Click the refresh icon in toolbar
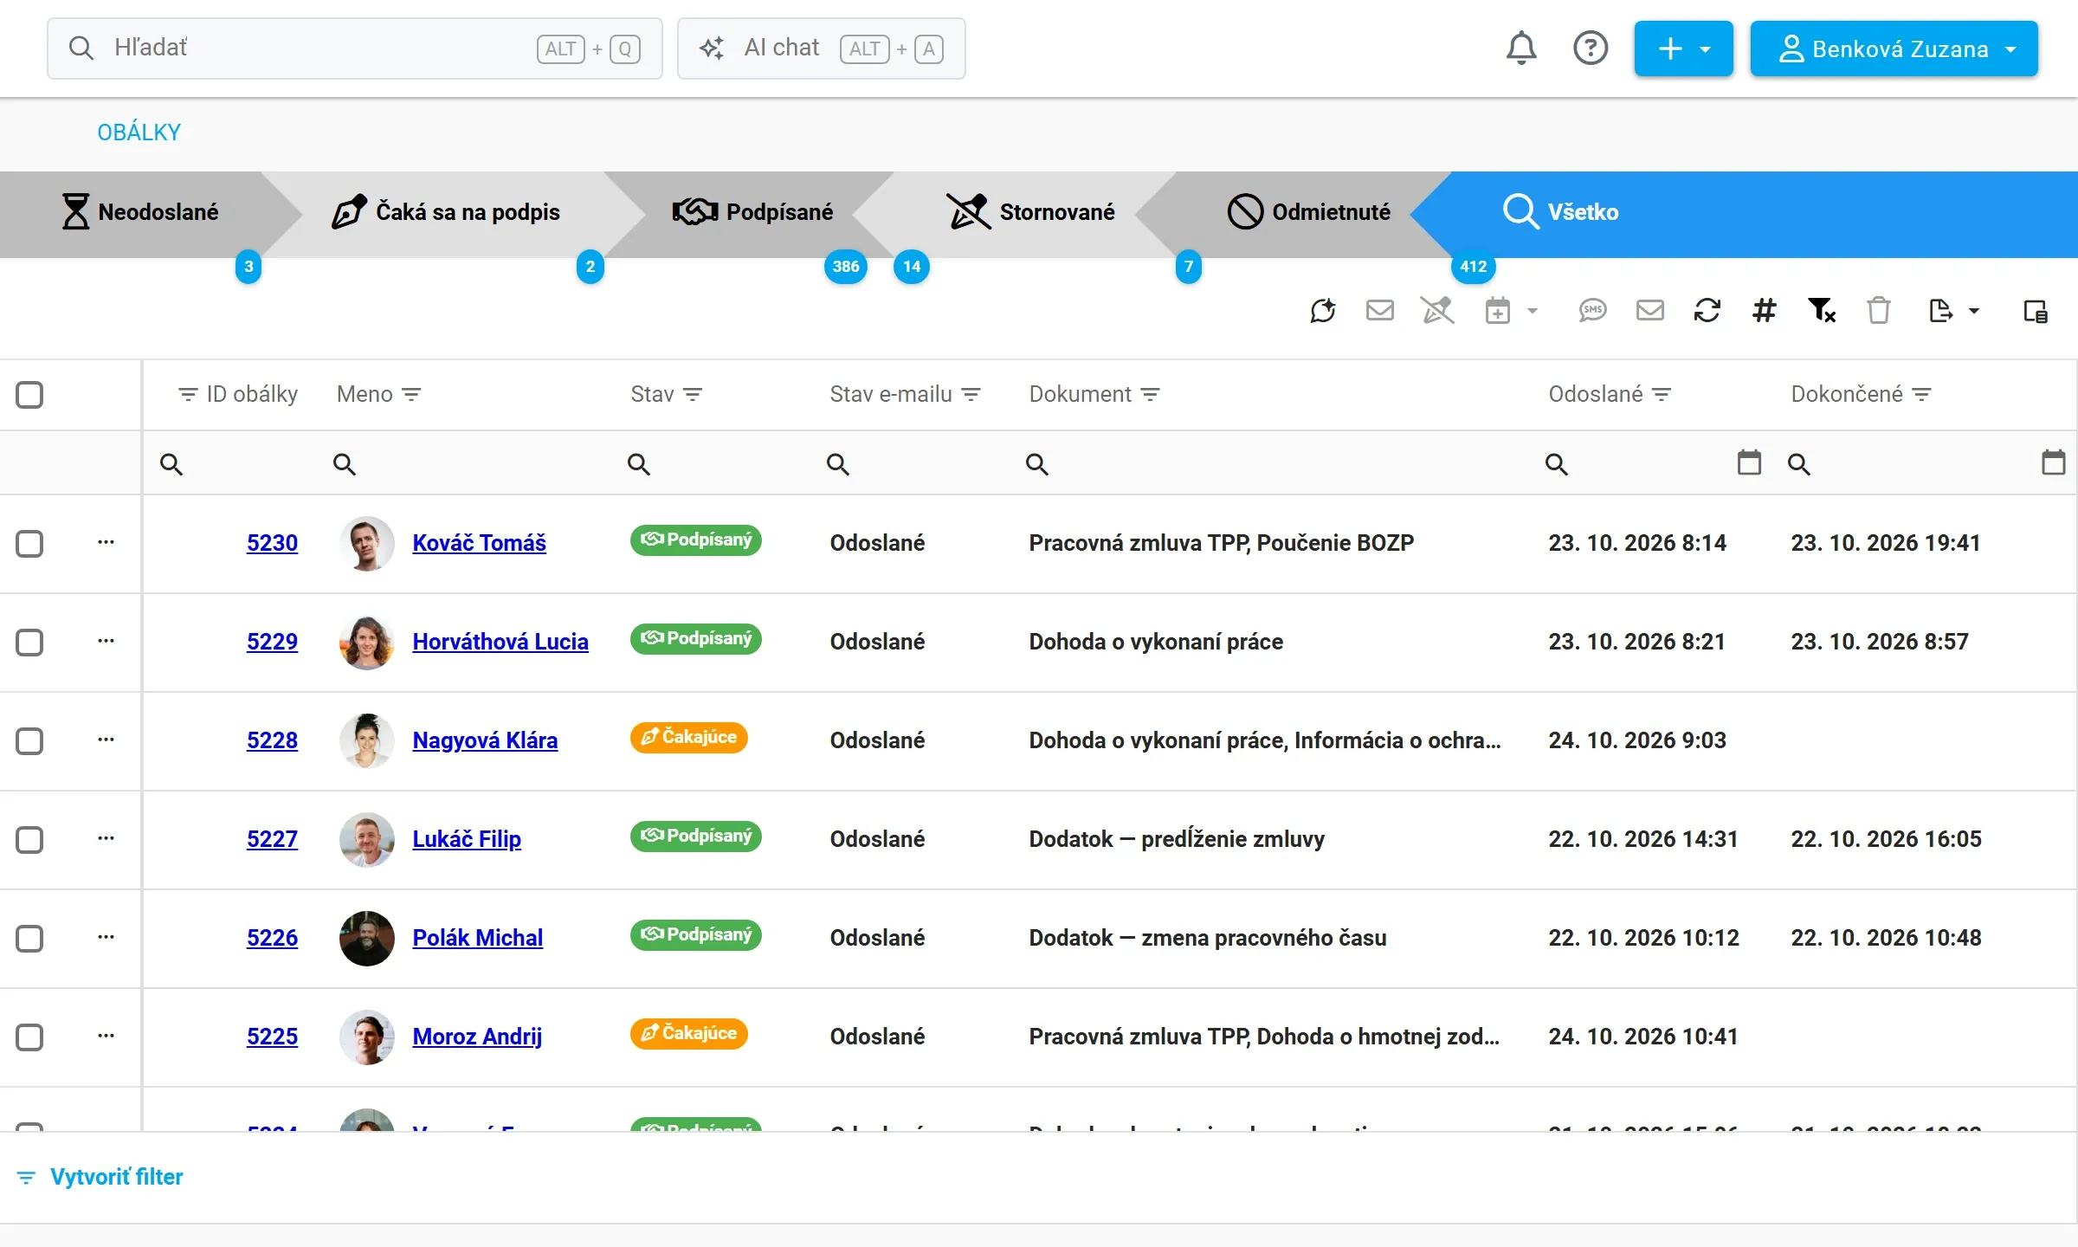This screenshot has width=2078, height=1247. [x=1707, y=310]
